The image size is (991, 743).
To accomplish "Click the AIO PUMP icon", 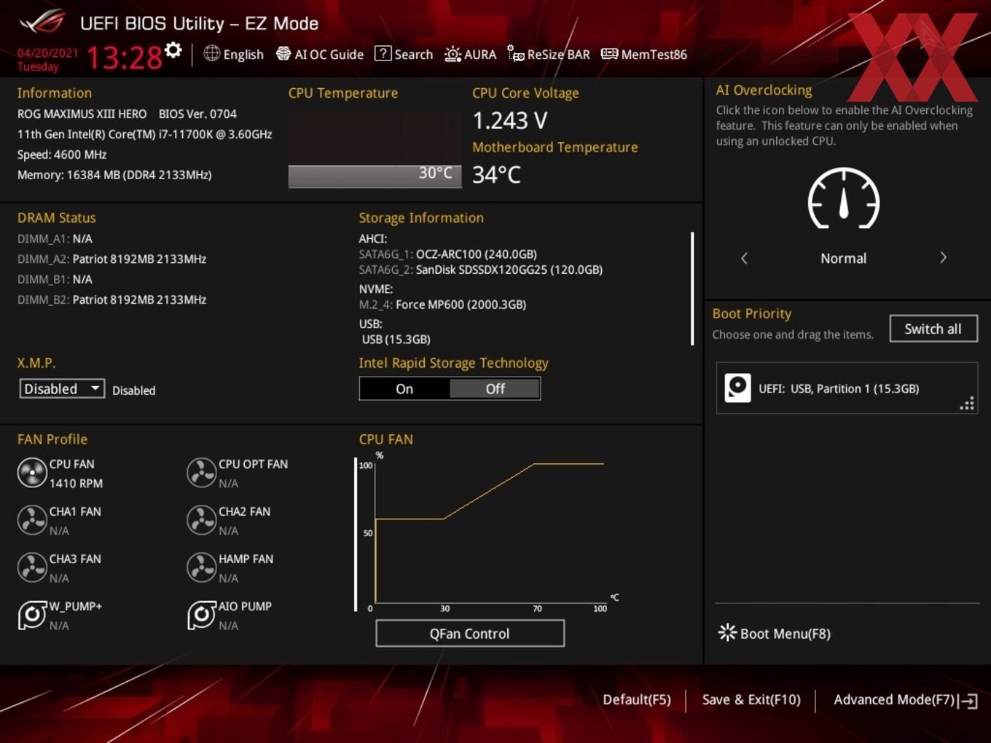I will tap(201, 615).
